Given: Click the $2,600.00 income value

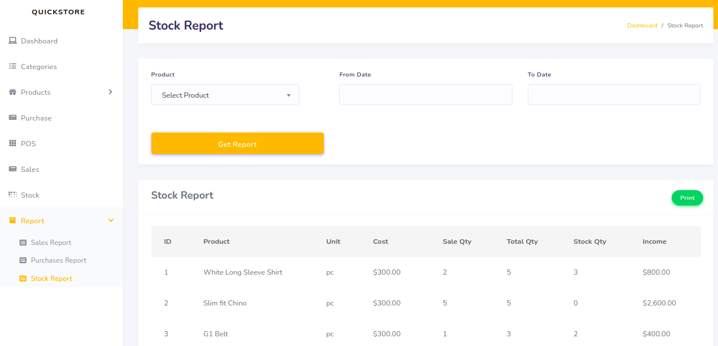Looking at the screenshot, I should [x=659, y=303].
